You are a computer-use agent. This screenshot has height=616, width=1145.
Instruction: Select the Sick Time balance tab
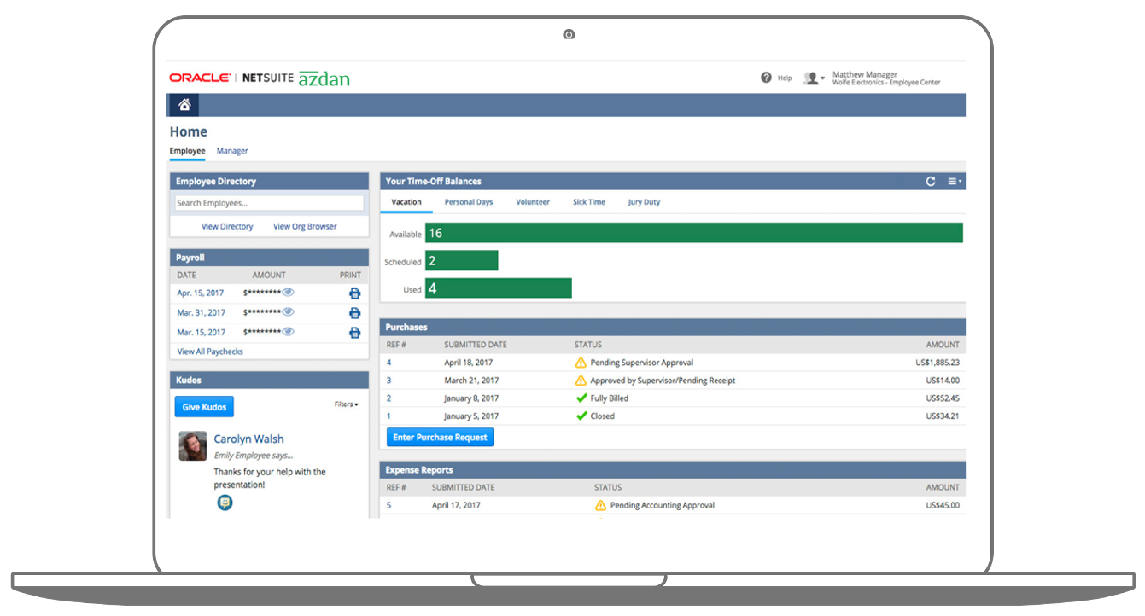(x=589, y=201)
